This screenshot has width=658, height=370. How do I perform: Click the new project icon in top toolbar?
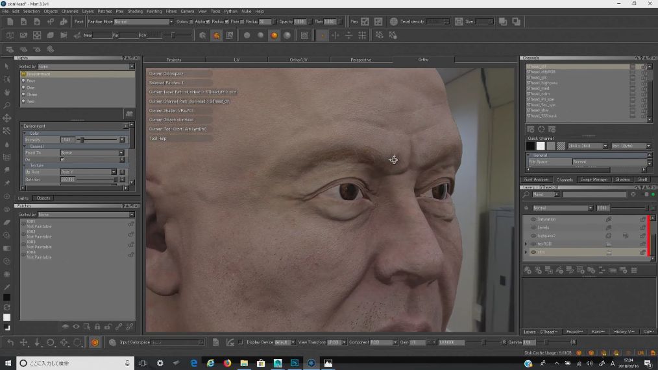click(10, 21)
